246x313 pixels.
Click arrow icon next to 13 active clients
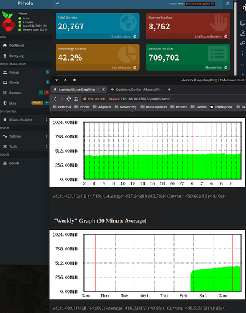click(x=135, y=36)
